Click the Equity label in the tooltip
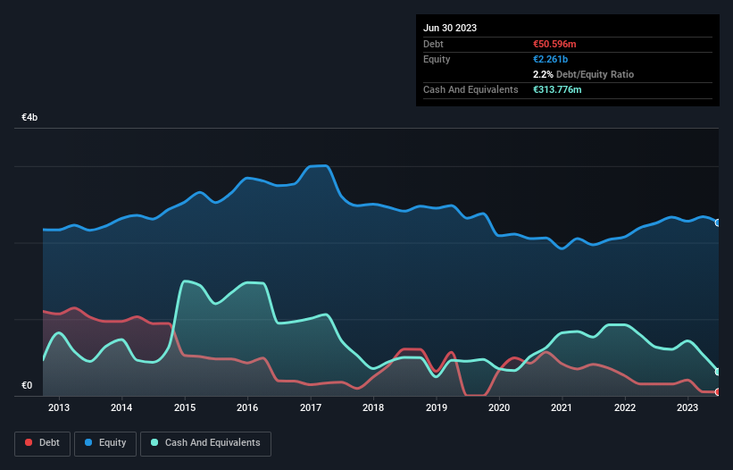 [437, 59]
